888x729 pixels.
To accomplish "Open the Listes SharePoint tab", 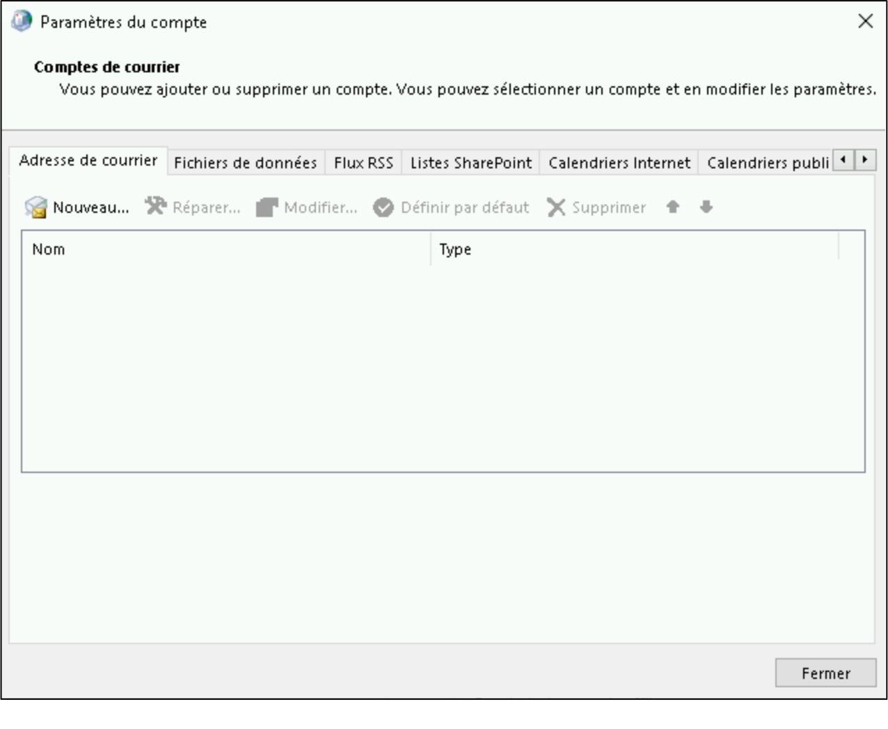I will coord(471,163).
